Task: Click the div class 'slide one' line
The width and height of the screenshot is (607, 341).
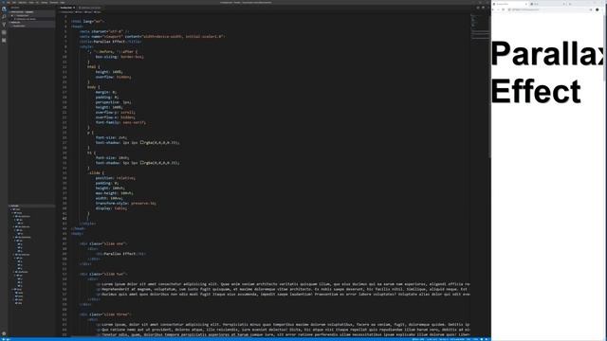Action: tap(103, 243)
